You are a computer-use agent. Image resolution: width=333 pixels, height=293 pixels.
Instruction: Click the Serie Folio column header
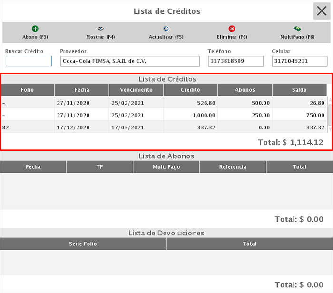pyautogui.click(x=83, y=244)
